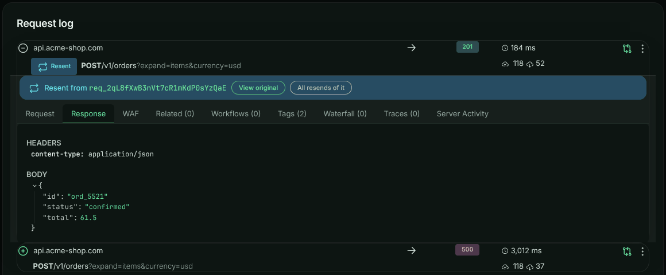Click the 184 ms duration
Image resolution: width=666 pixels, height=275 pixels.
[523, 48]
